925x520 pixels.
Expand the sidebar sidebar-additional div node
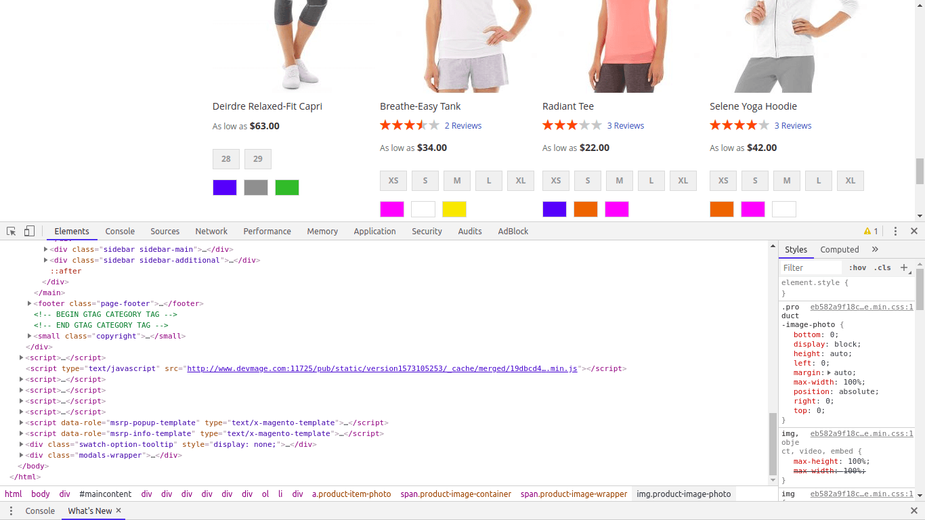coord(46,260)
